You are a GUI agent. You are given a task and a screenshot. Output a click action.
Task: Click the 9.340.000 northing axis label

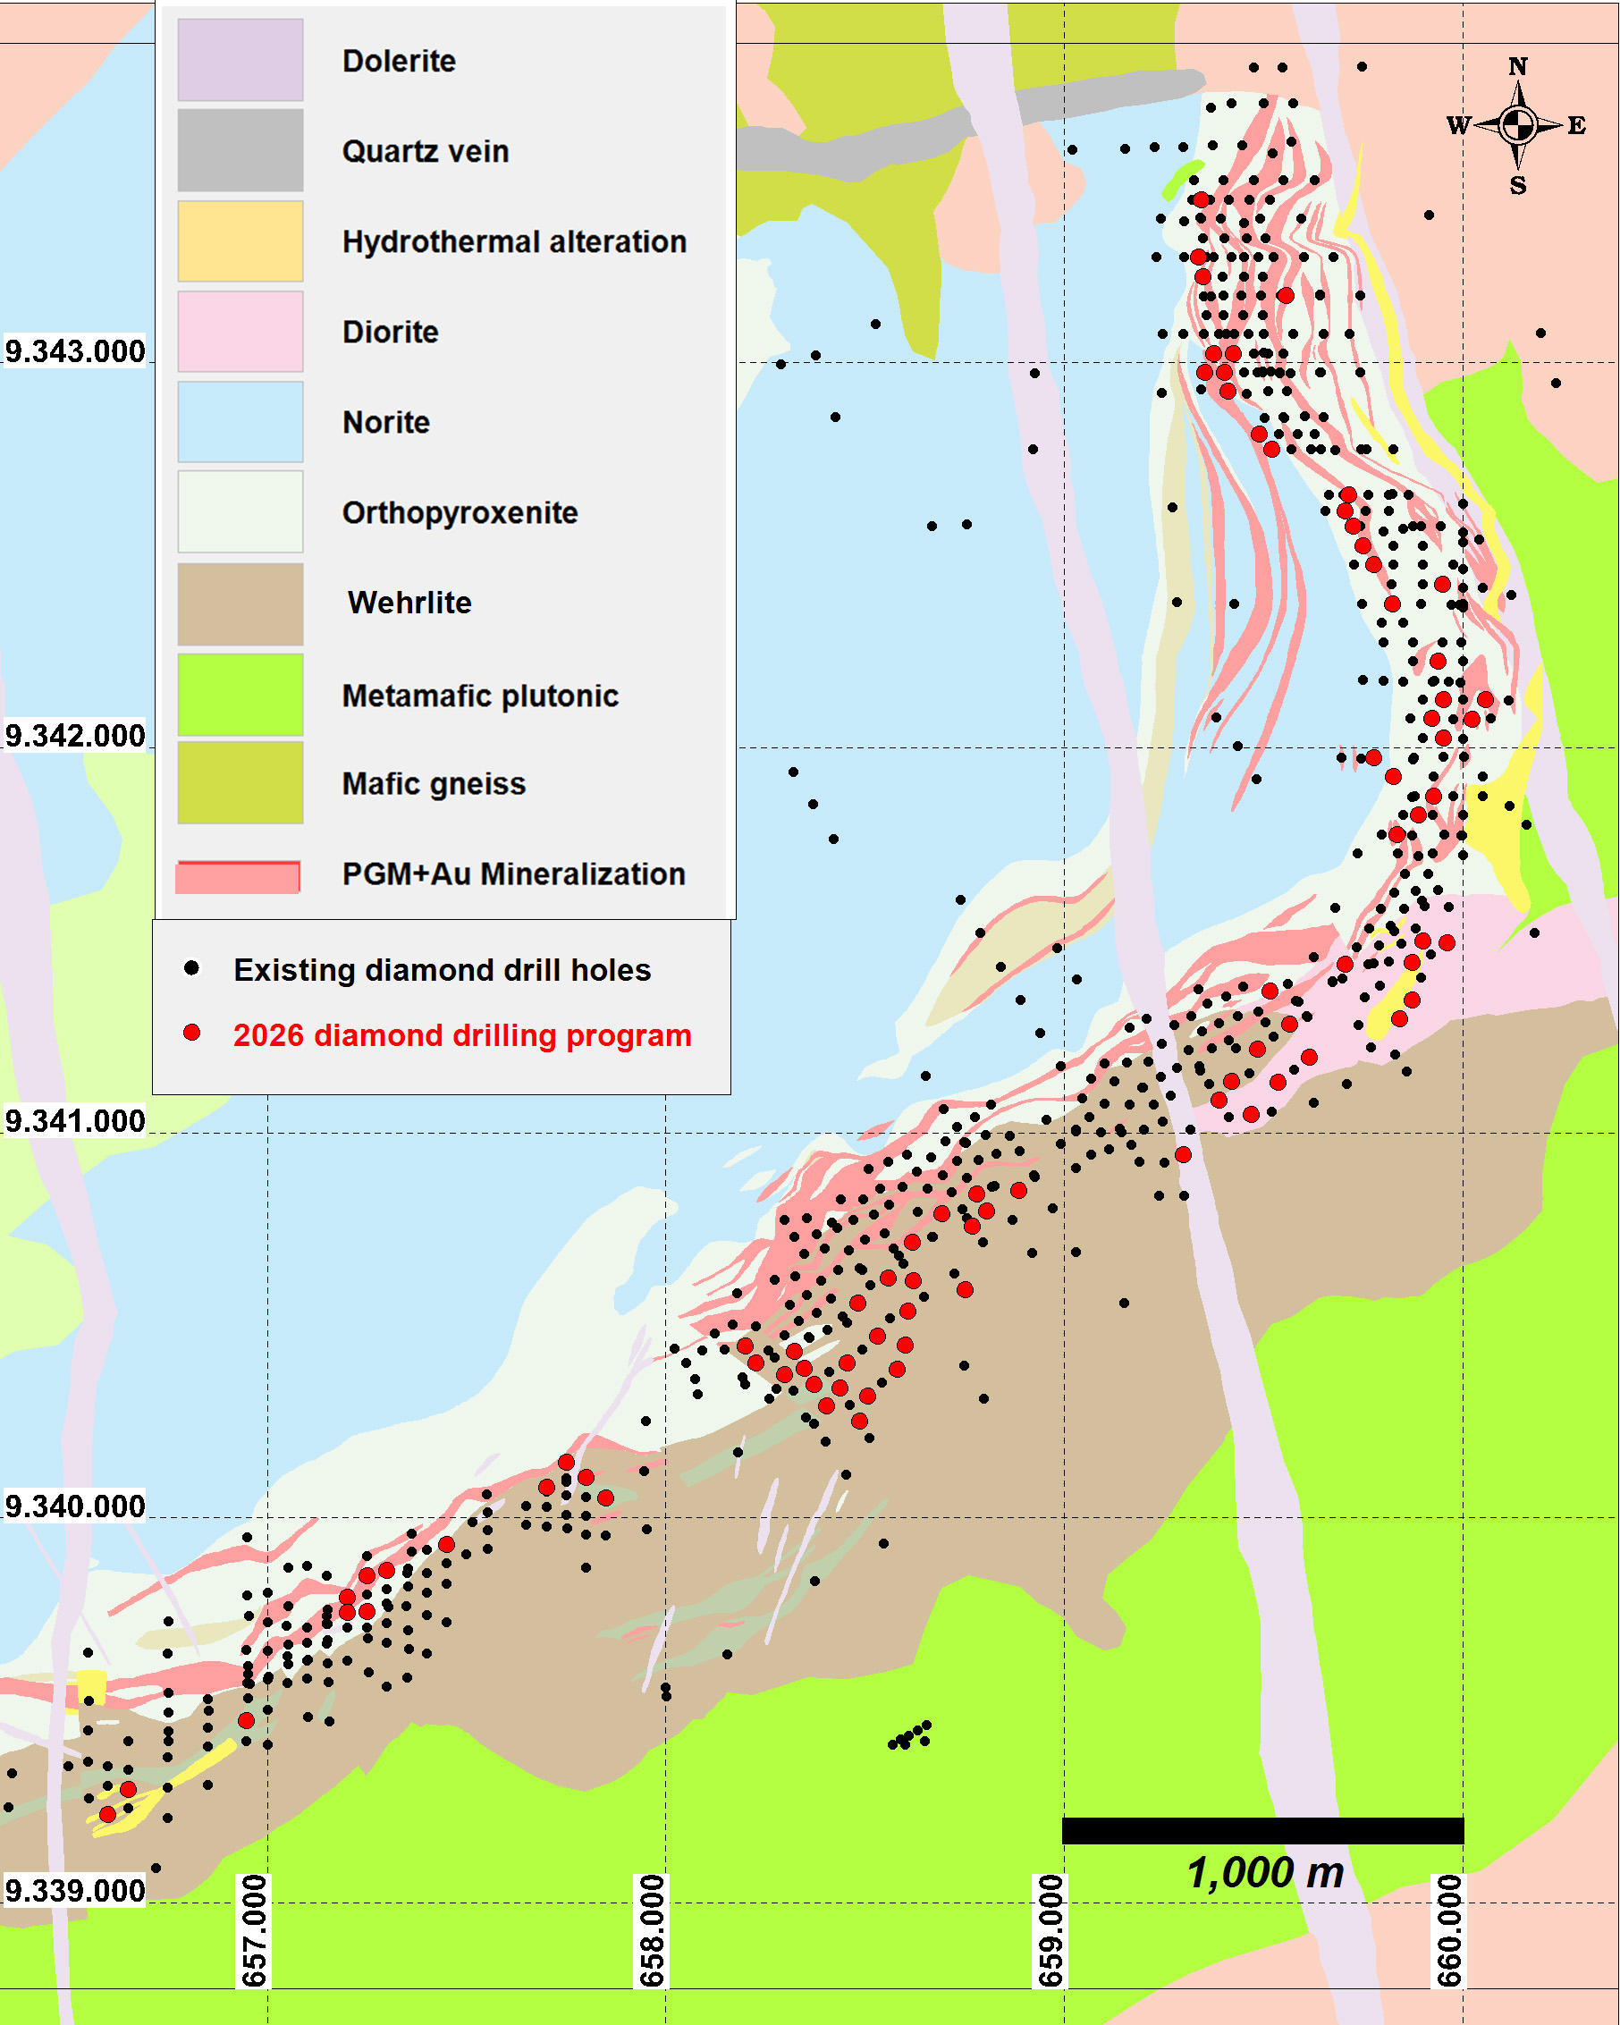(x=75, y=1506)
